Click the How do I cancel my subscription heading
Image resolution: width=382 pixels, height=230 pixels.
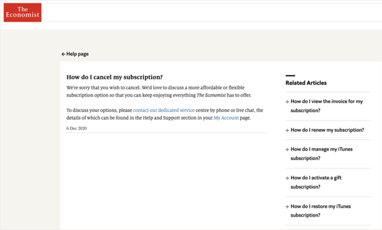pos(114,77)
